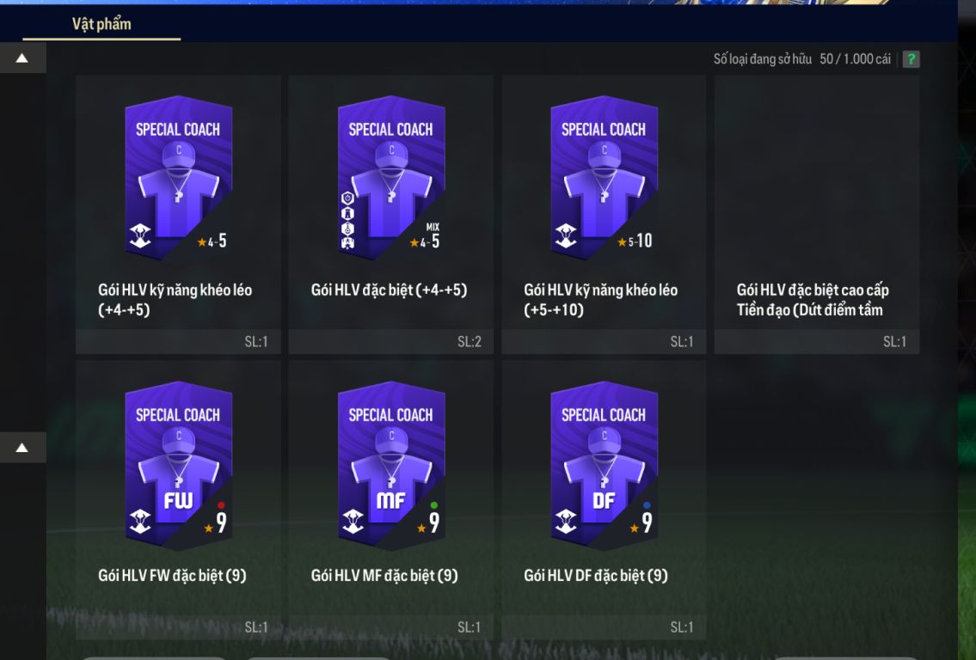Click the Số loại đang sở hữu 50 / 1.000 counter
Image resolution: width=976 pixels, height=660 pixels.
tap(801, 59)
